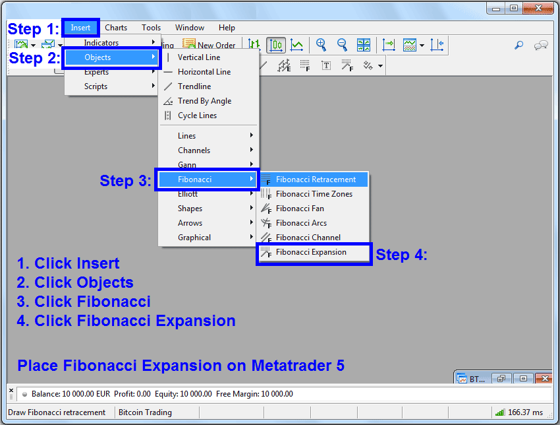Expand the Objects submenu
560x425 pixels.
(x=112, y=57)
